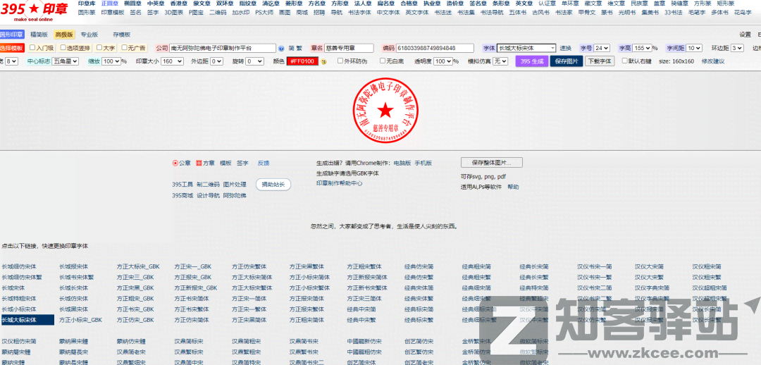Open the 印章制作帮助中心 link
The image size is (761, 365).
coord(339,183)
